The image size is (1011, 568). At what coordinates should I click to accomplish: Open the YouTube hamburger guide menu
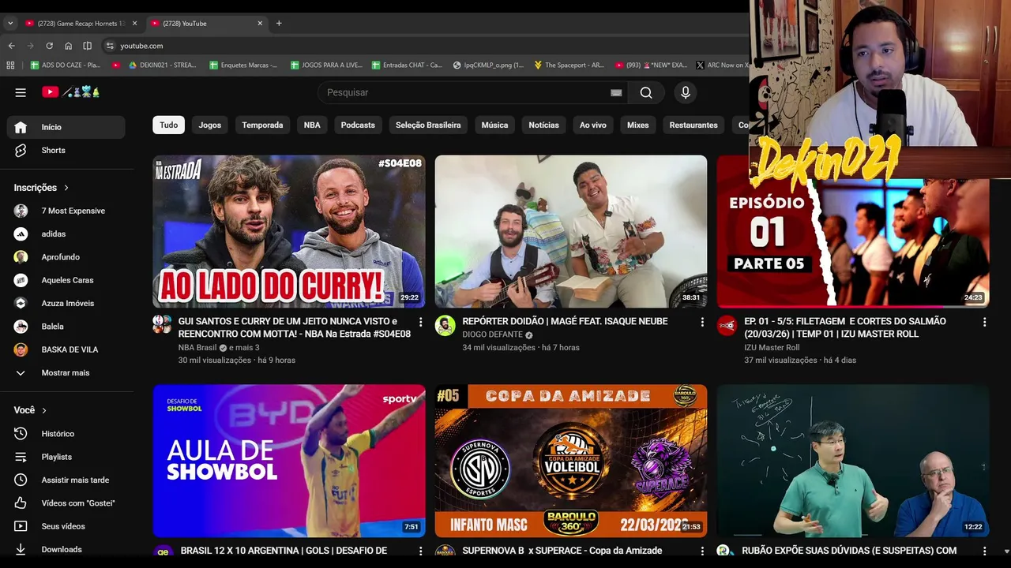(21, 92)
